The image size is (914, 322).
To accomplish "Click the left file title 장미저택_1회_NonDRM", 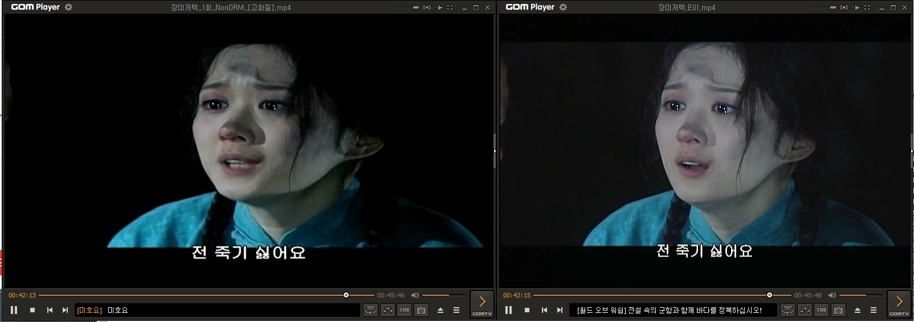I will click(x=231, y=7).
